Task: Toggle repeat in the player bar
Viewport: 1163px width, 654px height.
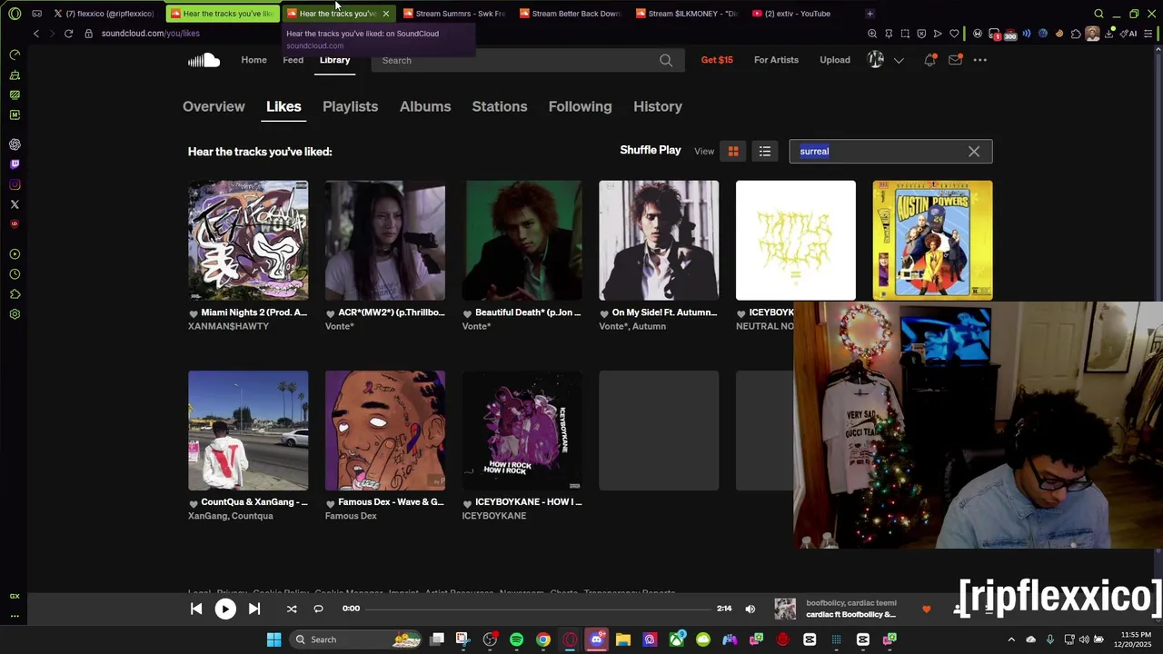Action: pyautogui.click(x=318, y=609)
